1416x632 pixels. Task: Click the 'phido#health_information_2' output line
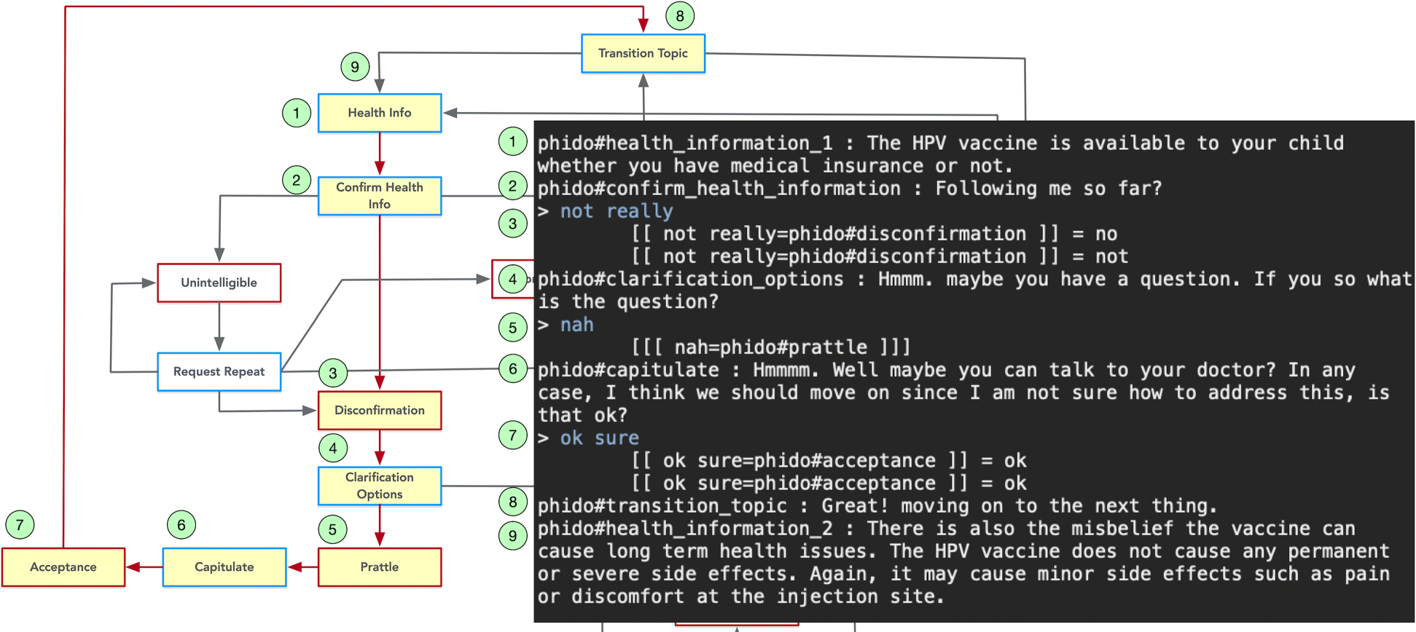pos(947,528)
